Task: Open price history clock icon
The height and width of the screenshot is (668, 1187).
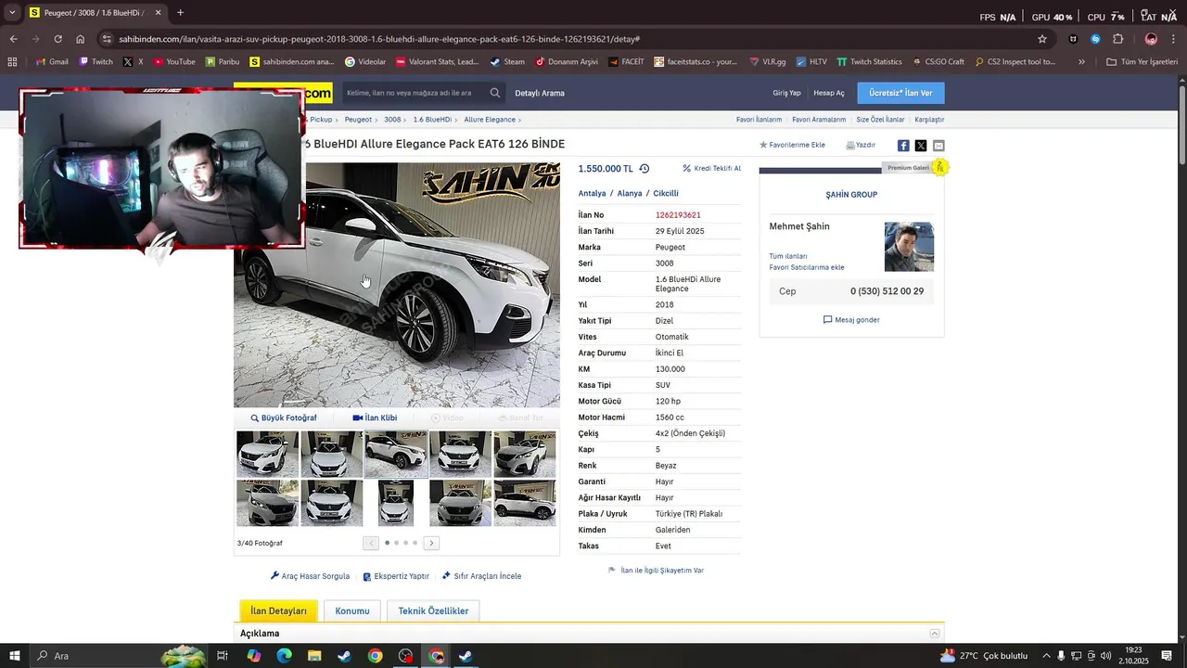Action: [645, 169]
